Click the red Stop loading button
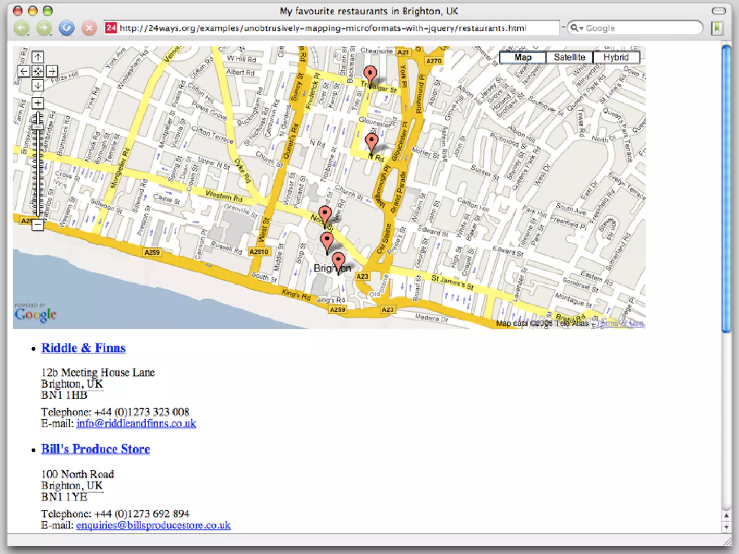 pos(89,28)
